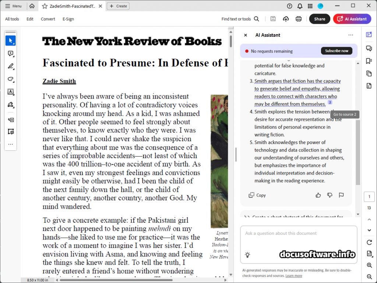The image size is (377, 283).
Task: Click the Learn more link
Action: click(x=293, y=276)
